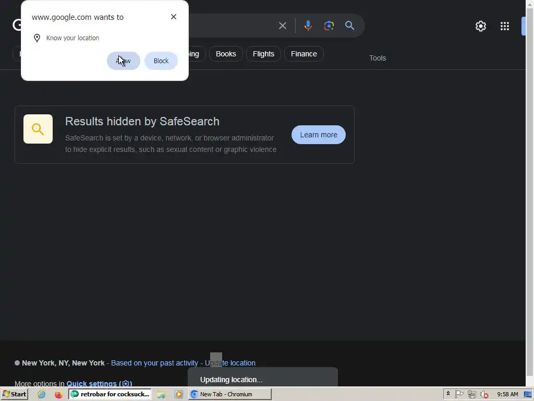Image resolution: width=534 pixels, height=401 pixels.
Task: Launch Internet Explorer from taskbar
Action: 42,395
